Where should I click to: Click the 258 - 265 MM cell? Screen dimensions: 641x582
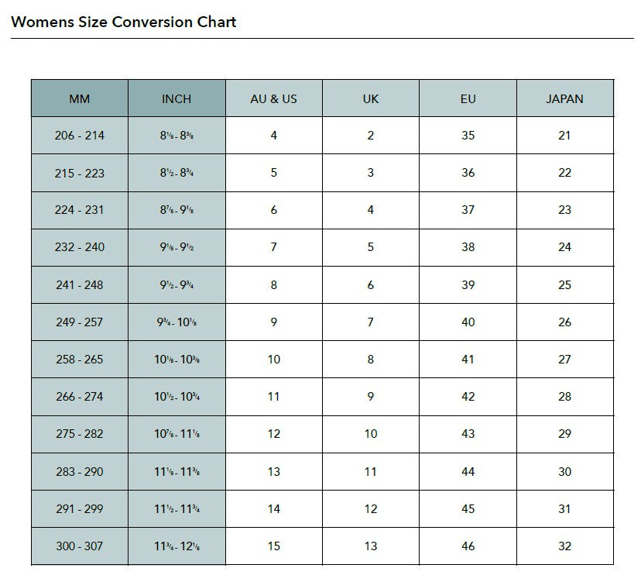(x=80, y=360)
